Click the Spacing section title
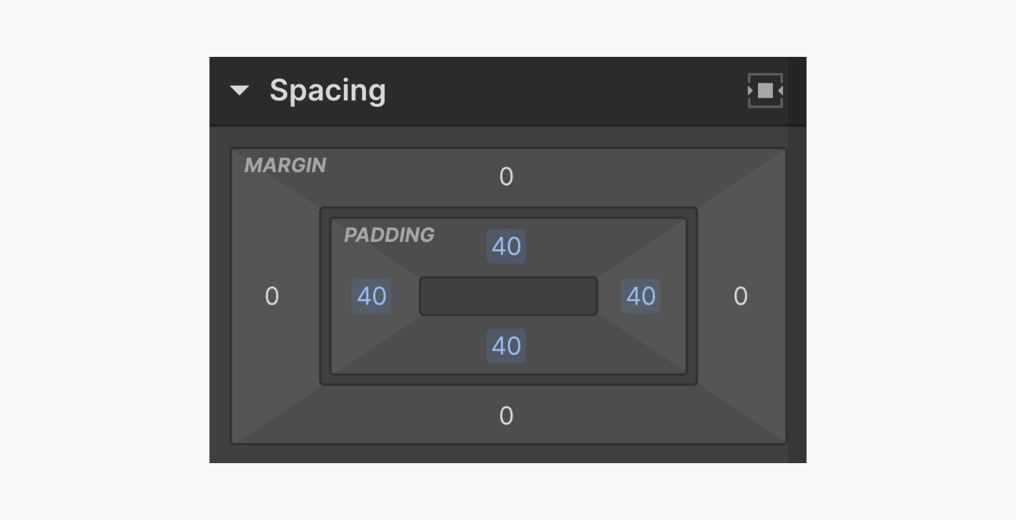Image resolution: width=1016 pixels, height=520 pixels. [x=328, y=91]
